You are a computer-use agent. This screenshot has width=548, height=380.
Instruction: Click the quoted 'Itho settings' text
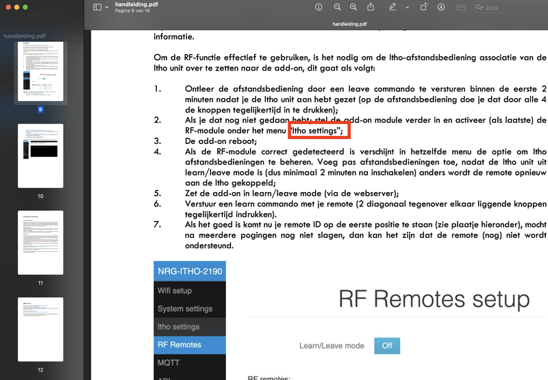[x=316, y=130]
